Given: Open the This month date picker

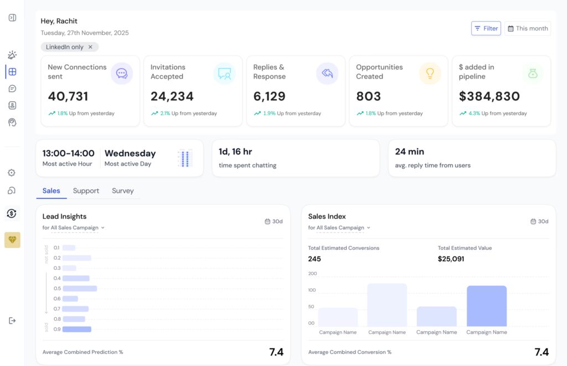Looking at the screenshot, I should (x=528, y=28).
